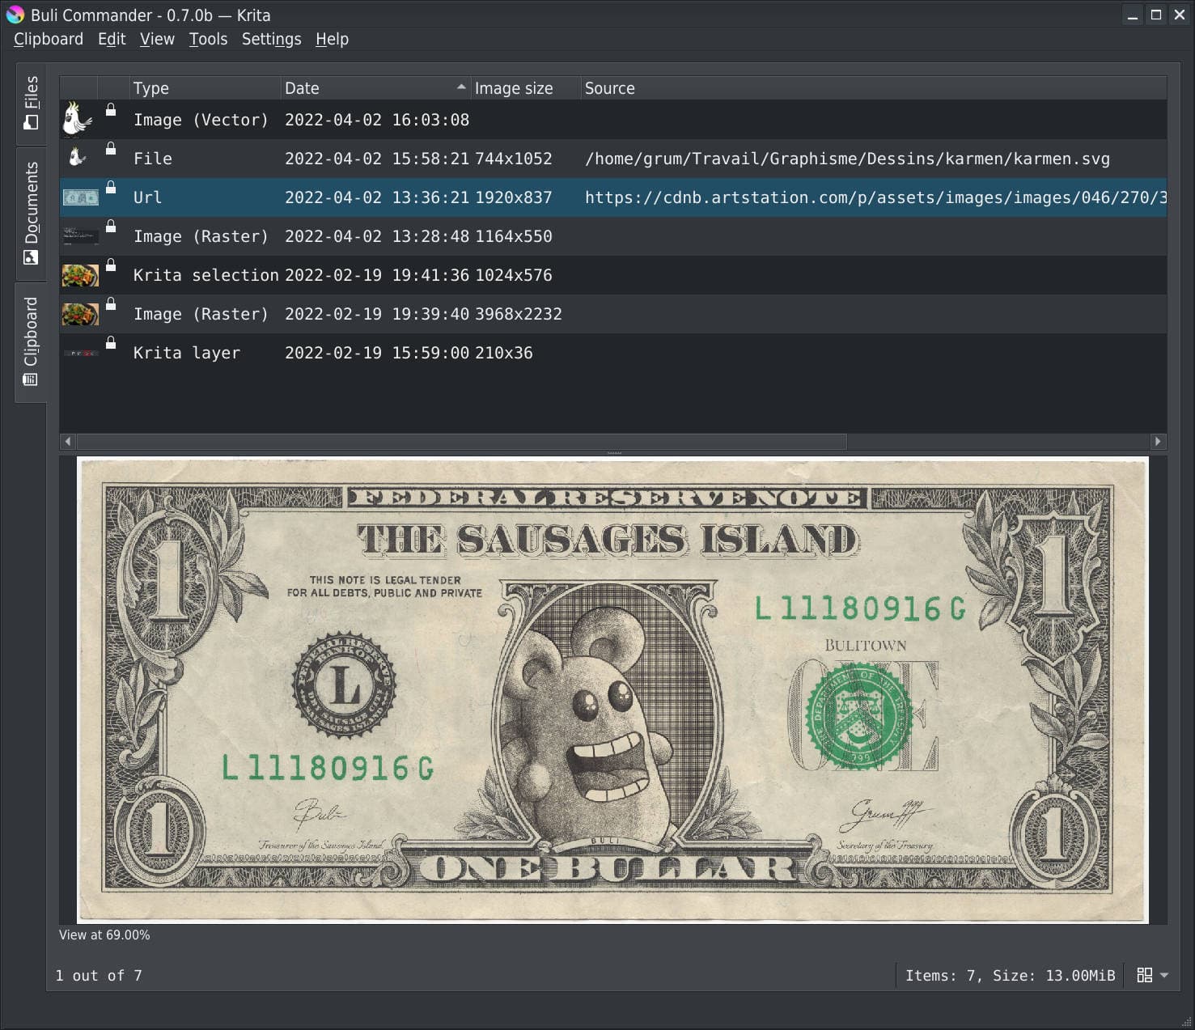Toggle the lock on the File row
The height and width of the screenshot is (1030, 1195).
point(111,148)
